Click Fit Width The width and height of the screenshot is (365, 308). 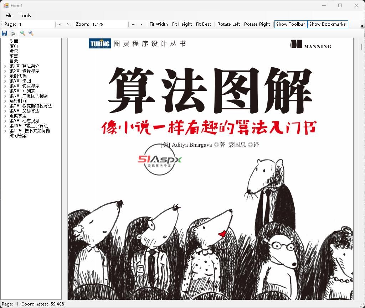coord(159,24)
